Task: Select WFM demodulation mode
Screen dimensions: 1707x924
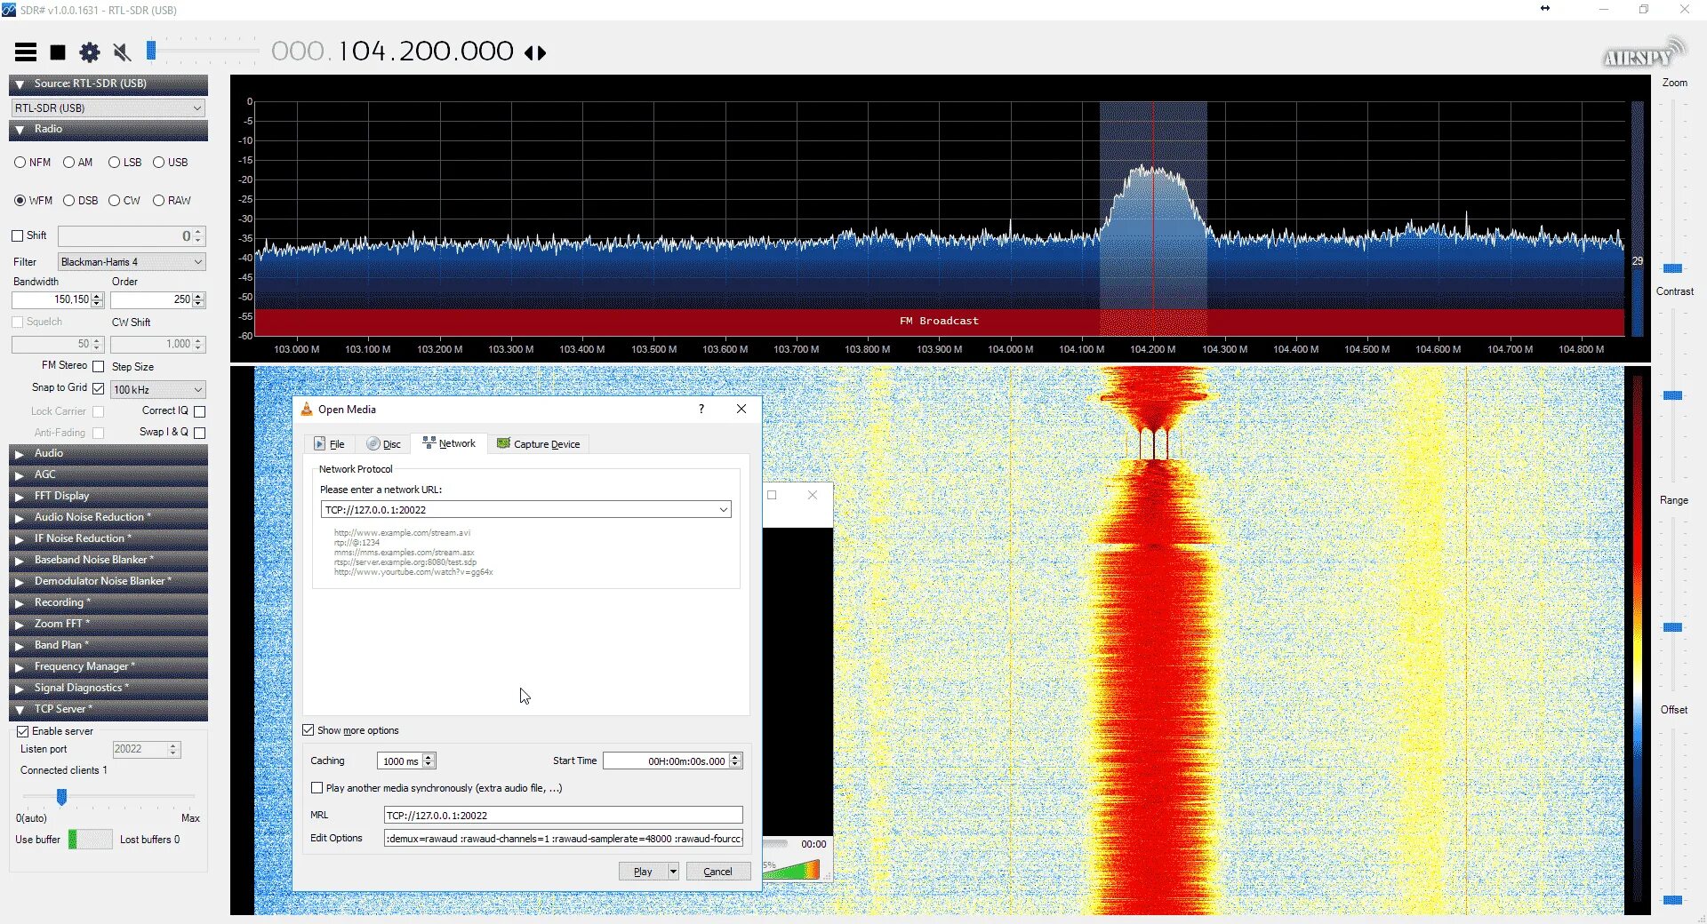Action: [33, 201]
